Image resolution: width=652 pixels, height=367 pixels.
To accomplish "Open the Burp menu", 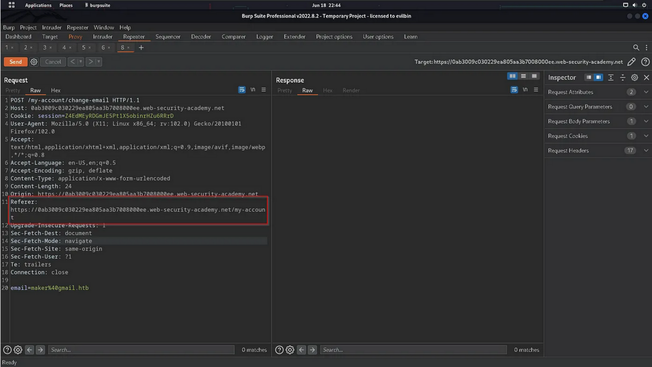I will (x=9, y=27).
